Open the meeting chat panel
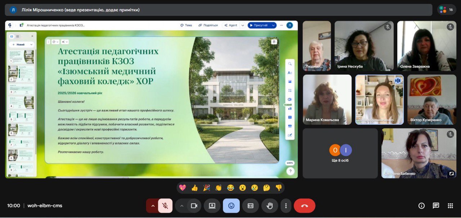 pos(436,206)
